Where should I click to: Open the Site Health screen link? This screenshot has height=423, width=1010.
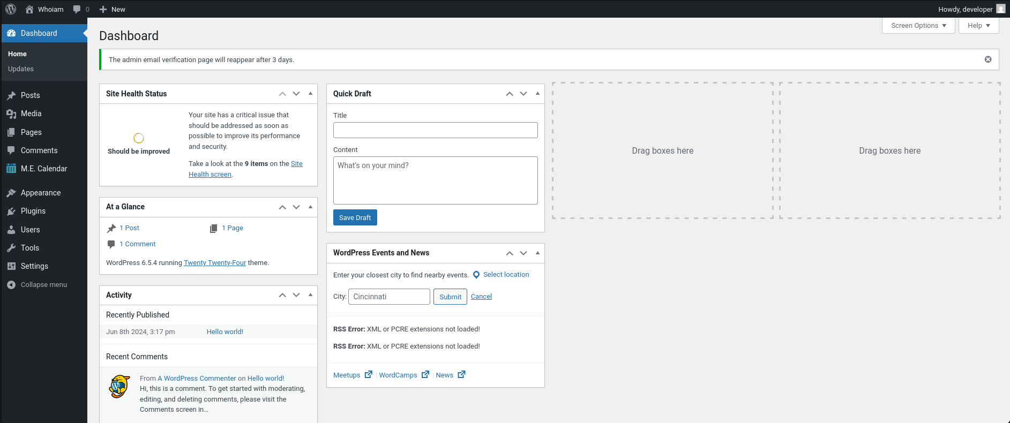tap(210, 175)
